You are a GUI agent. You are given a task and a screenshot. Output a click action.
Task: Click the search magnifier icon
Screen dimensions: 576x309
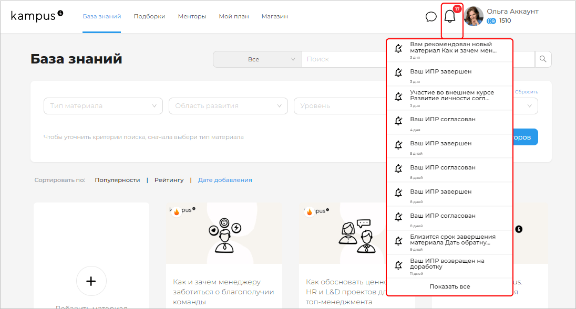543,59
